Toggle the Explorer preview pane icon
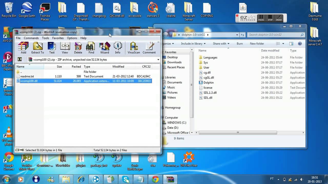This screenshot has height=184, width=328. coord(291,44)
